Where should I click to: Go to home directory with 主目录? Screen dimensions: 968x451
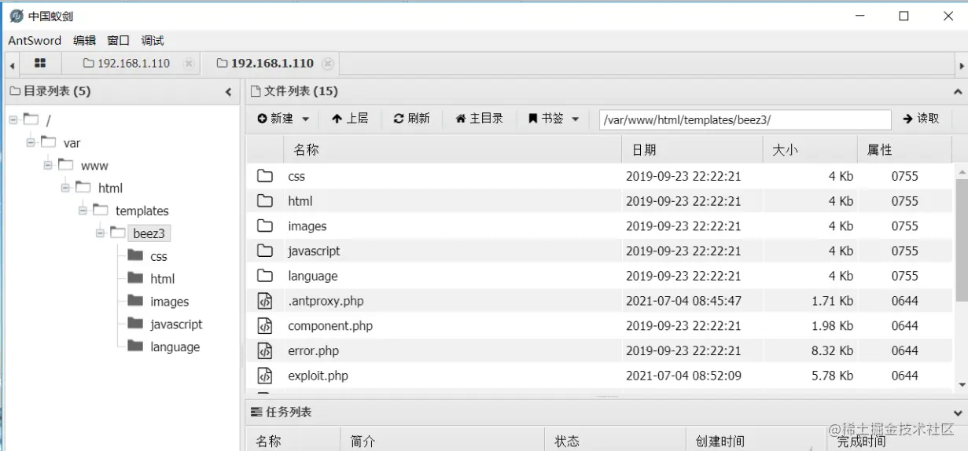coord(480,119)
